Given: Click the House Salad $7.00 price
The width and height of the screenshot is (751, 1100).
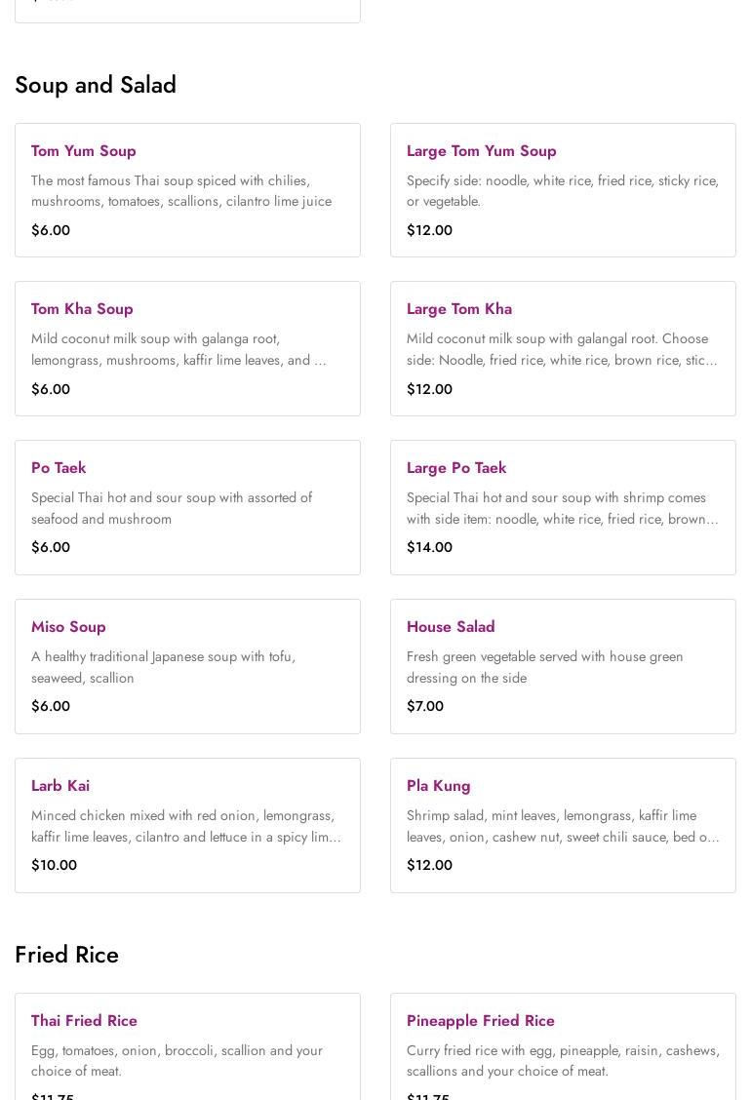Looking at the screenshot, I should coord(424,706).
